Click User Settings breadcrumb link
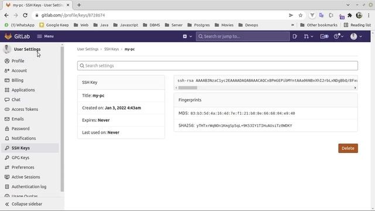This screenshot has width=375, height=211. click(x=87, y=49)
